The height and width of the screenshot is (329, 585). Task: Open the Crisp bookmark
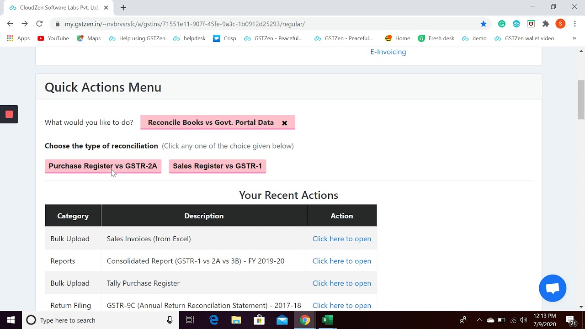(x=224, y=38)
